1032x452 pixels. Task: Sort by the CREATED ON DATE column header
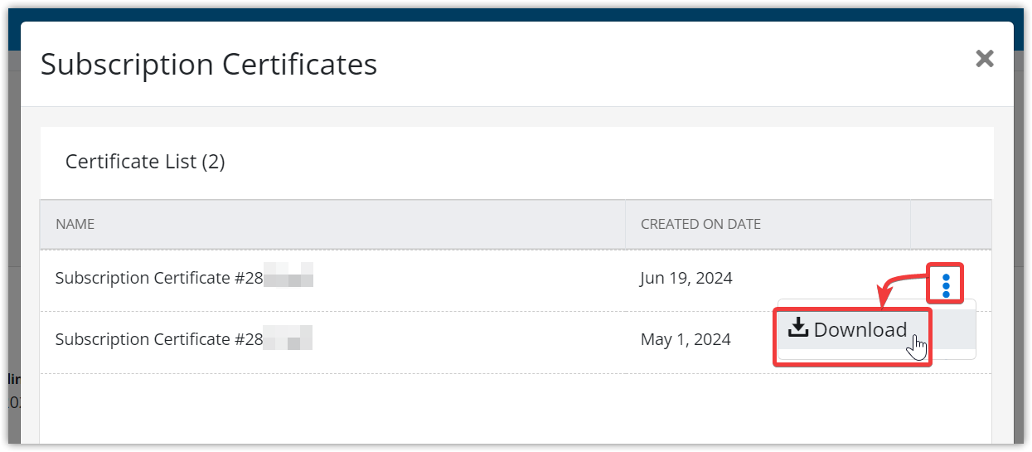pyautogui.click(x=700, y=224)
